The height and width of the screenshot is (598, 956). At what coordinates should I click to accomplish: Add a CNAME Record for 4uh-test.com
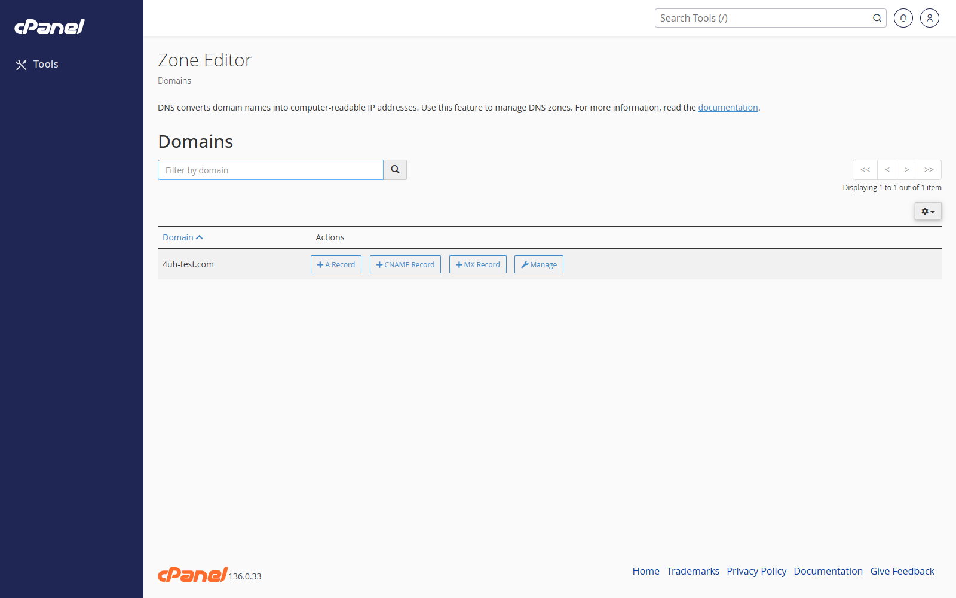405,264
